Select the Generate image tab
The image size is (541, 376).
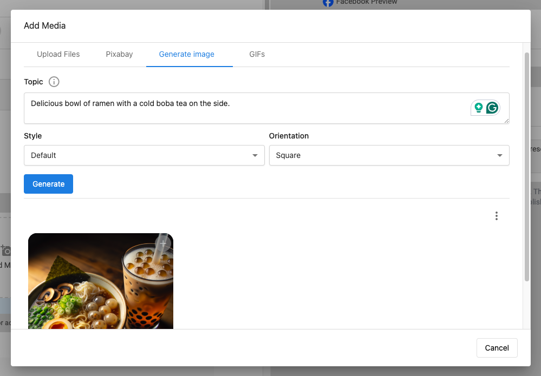pyautogui.click(x=186, y=54)
